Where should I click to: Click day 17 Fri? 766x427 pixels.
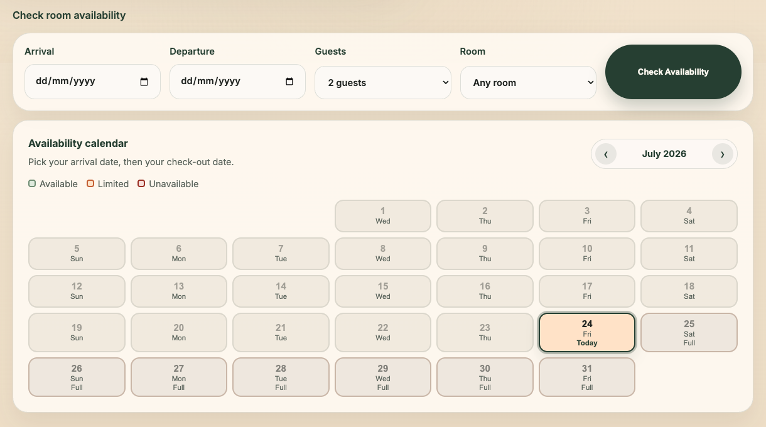coord(587,291)
